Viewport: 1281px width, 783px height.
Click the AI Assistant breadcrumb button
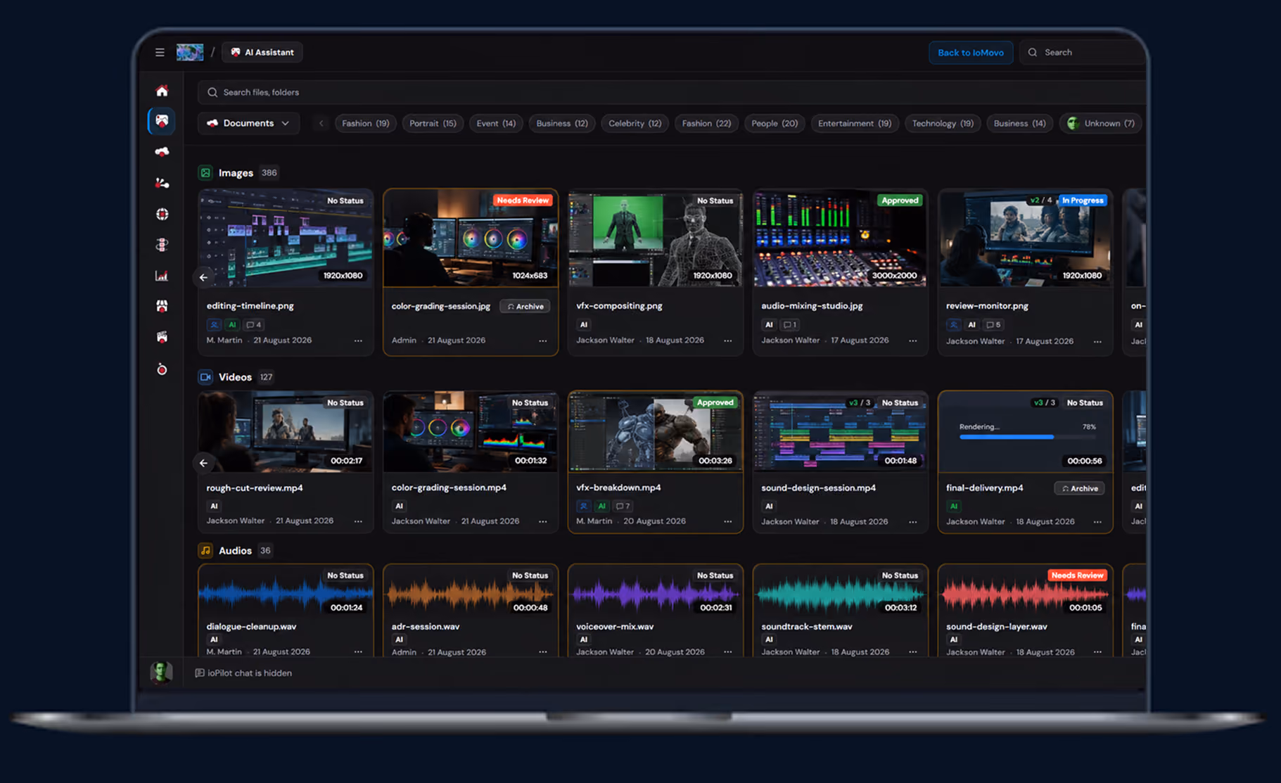(262, 52)
